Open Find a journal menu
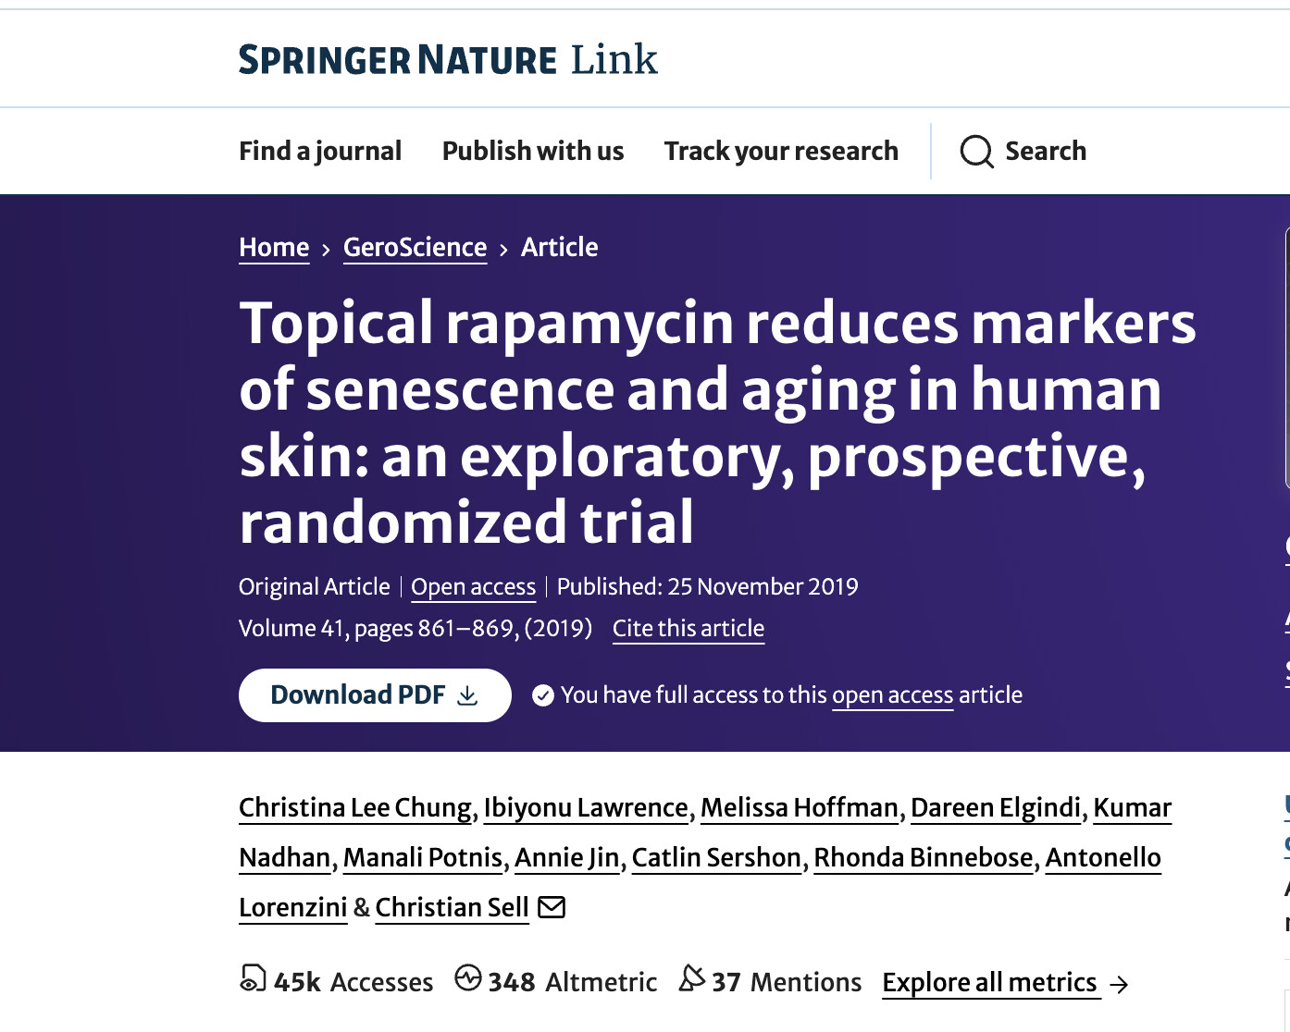This screenshot has height=1032, width=1290. click(320, 151)
